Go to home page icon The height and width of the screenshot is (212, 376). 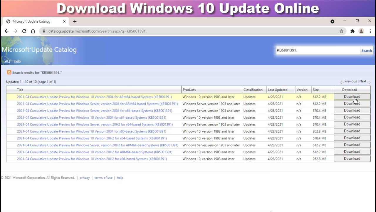tap(33, 31)
